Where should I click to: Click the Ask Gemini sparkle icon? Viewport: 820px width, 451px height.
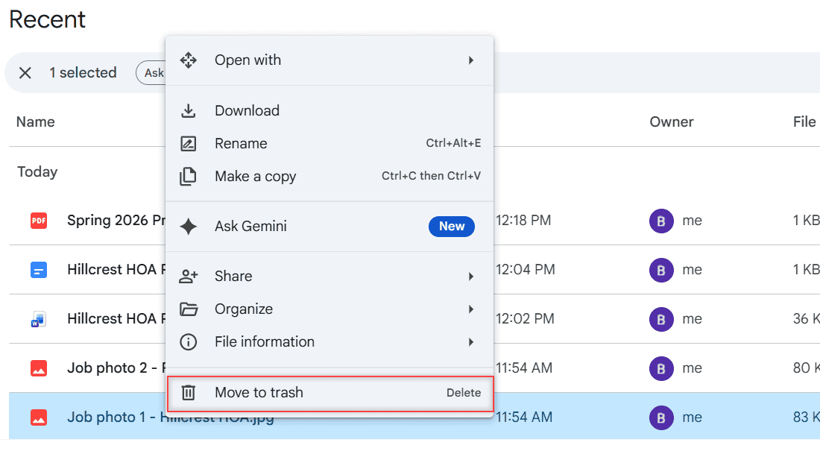(x=189, y=227)
